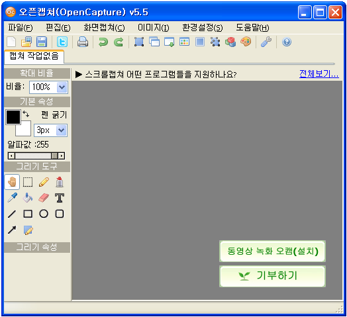
Task: Click the New blank document icon
Action: [11, 42]
